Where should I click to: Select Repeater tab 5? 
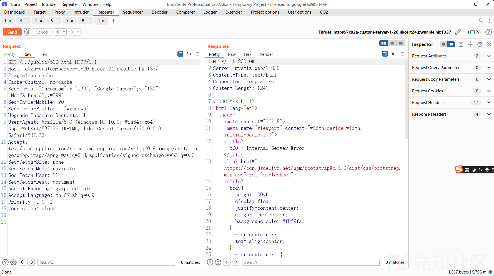pyautogui.click(x=52, y=21)
